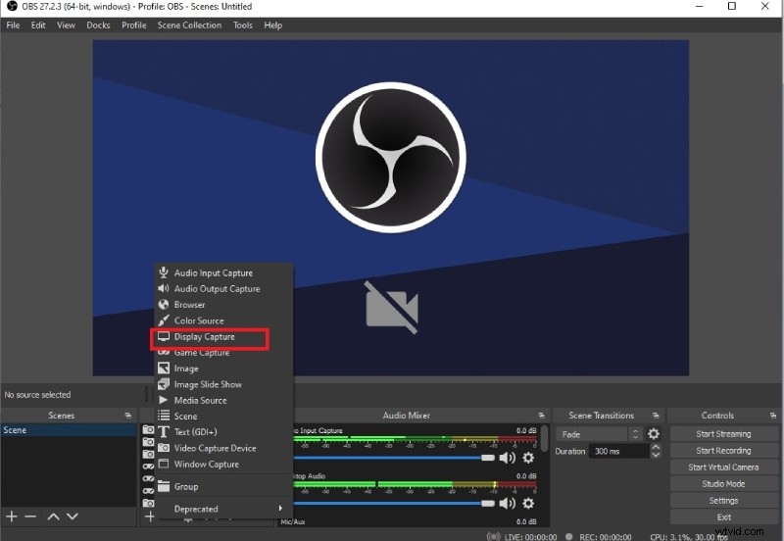The width and height of the screenshot is (784, 541).
Task: Click the camera icon for Video Capture Device
Action: tap(164, 448)
